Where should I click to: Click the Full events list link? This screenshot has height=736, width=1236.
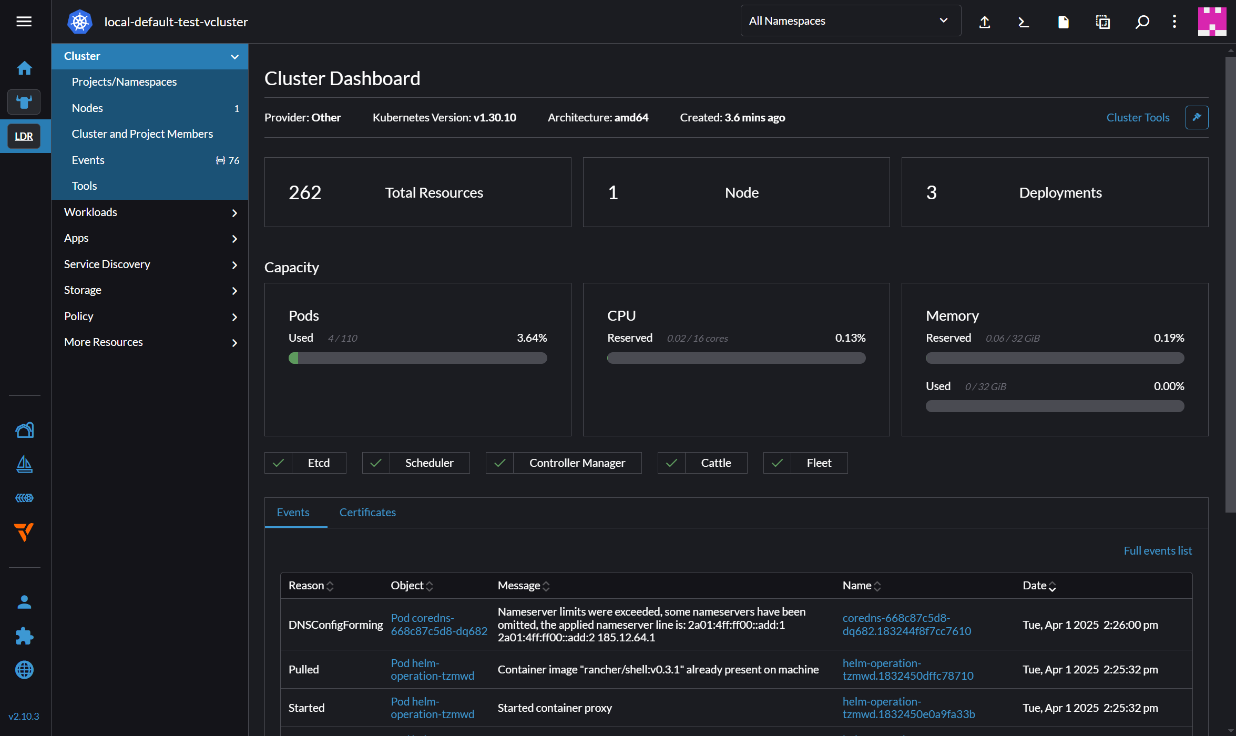click(x=1158, y=551)
